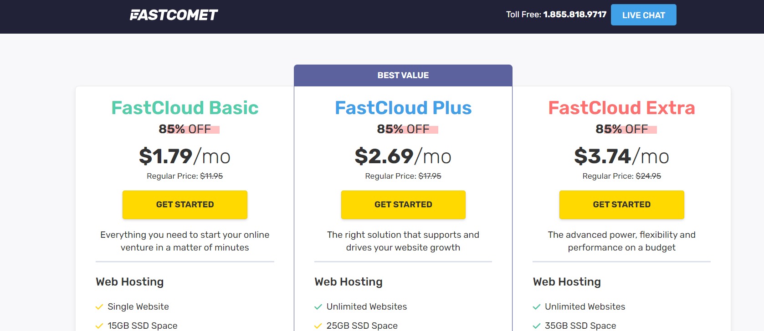Click the toll-free phone number 1.855.818.9717
Screen dimensions: 764x331
point(574,14)
